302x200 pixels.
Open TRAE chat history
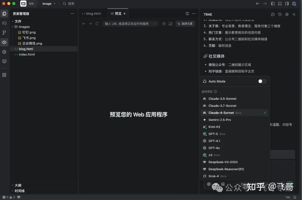(x=280, y=15)
